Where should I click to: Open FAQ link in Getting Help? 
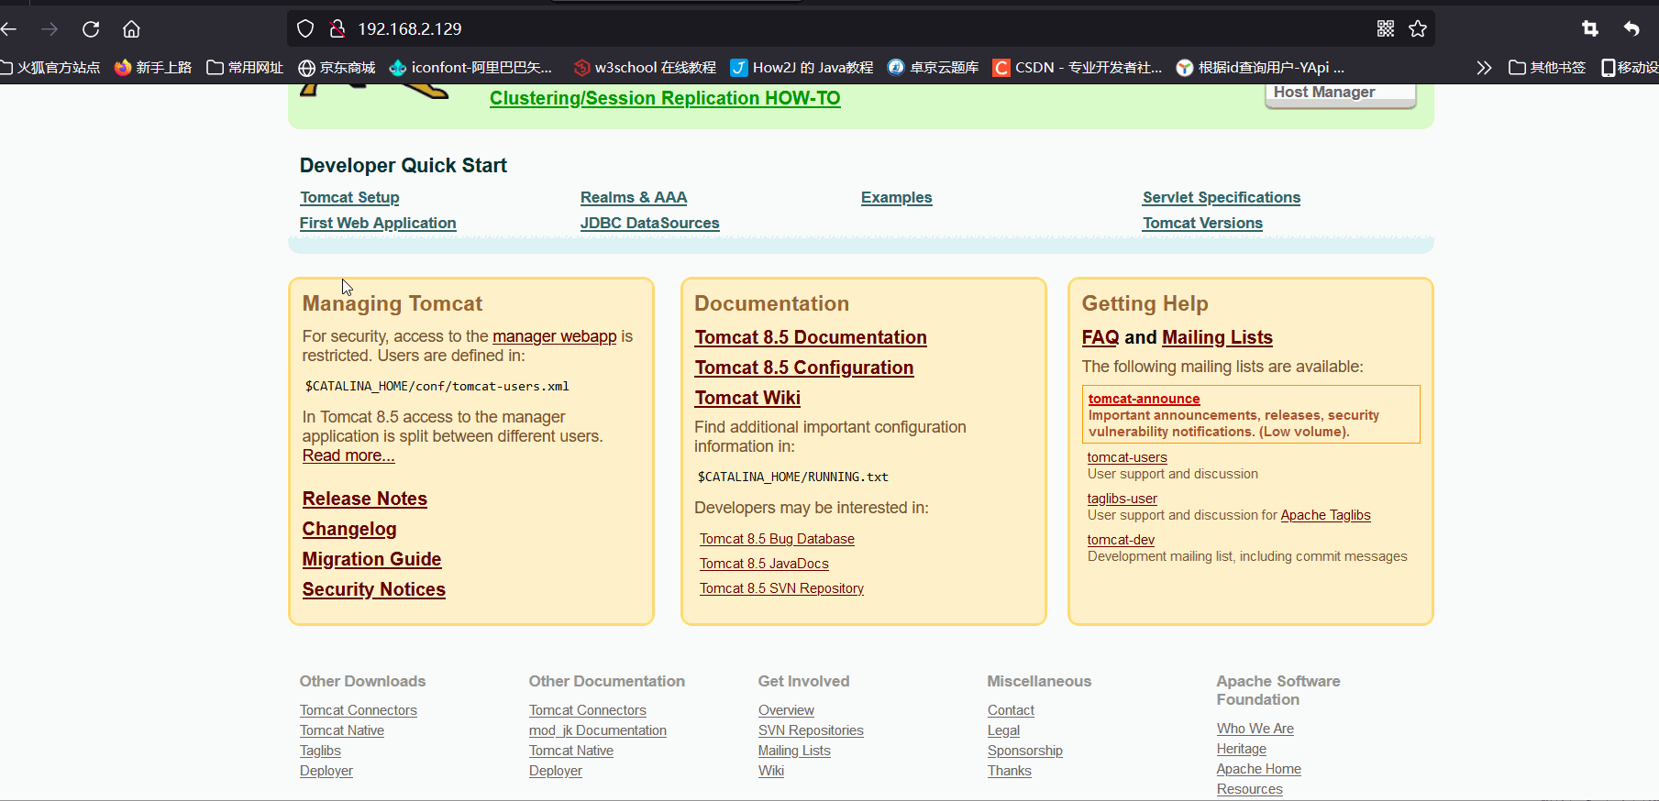tap(1100, 337)
